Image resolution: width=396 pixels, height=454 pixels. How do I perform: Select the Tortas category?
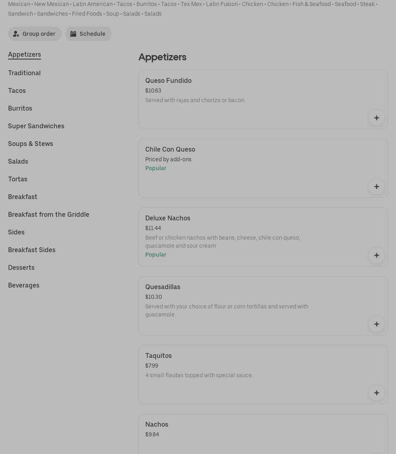(x=18, y=179)
